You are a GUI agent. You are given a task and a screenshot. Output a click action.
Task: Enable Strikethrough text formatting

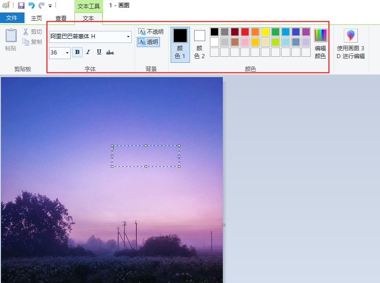(110, 52)
